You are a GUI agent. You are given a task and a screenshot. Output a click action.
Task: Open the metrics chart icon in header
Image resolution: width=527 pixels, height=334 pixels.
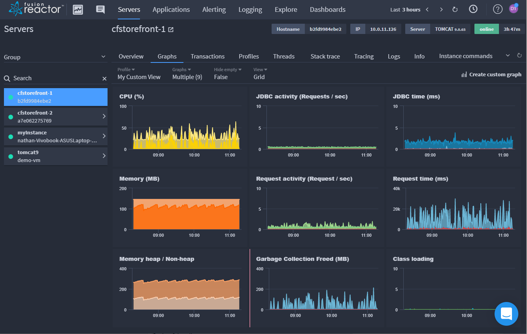point(78,9)
